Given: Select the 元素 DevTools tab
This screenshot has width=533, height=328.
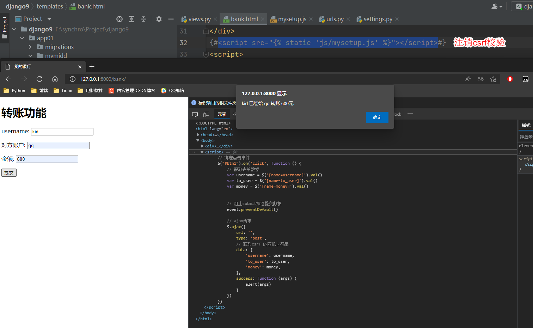Looking at the screenshot, I should (x=222, y=114).
